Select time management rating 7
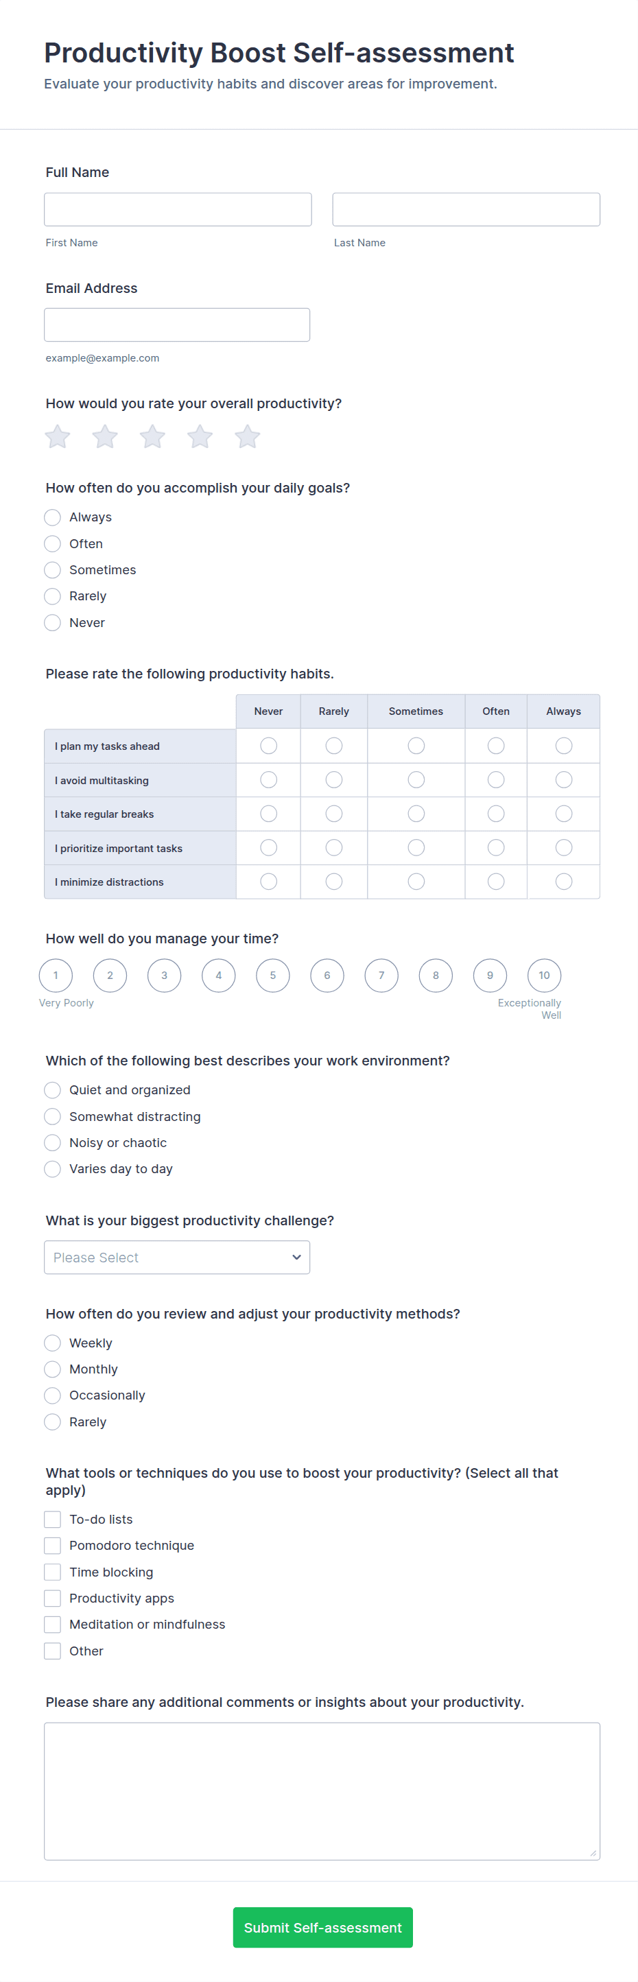Screen dimensions: 638x1982 point(381,975)
